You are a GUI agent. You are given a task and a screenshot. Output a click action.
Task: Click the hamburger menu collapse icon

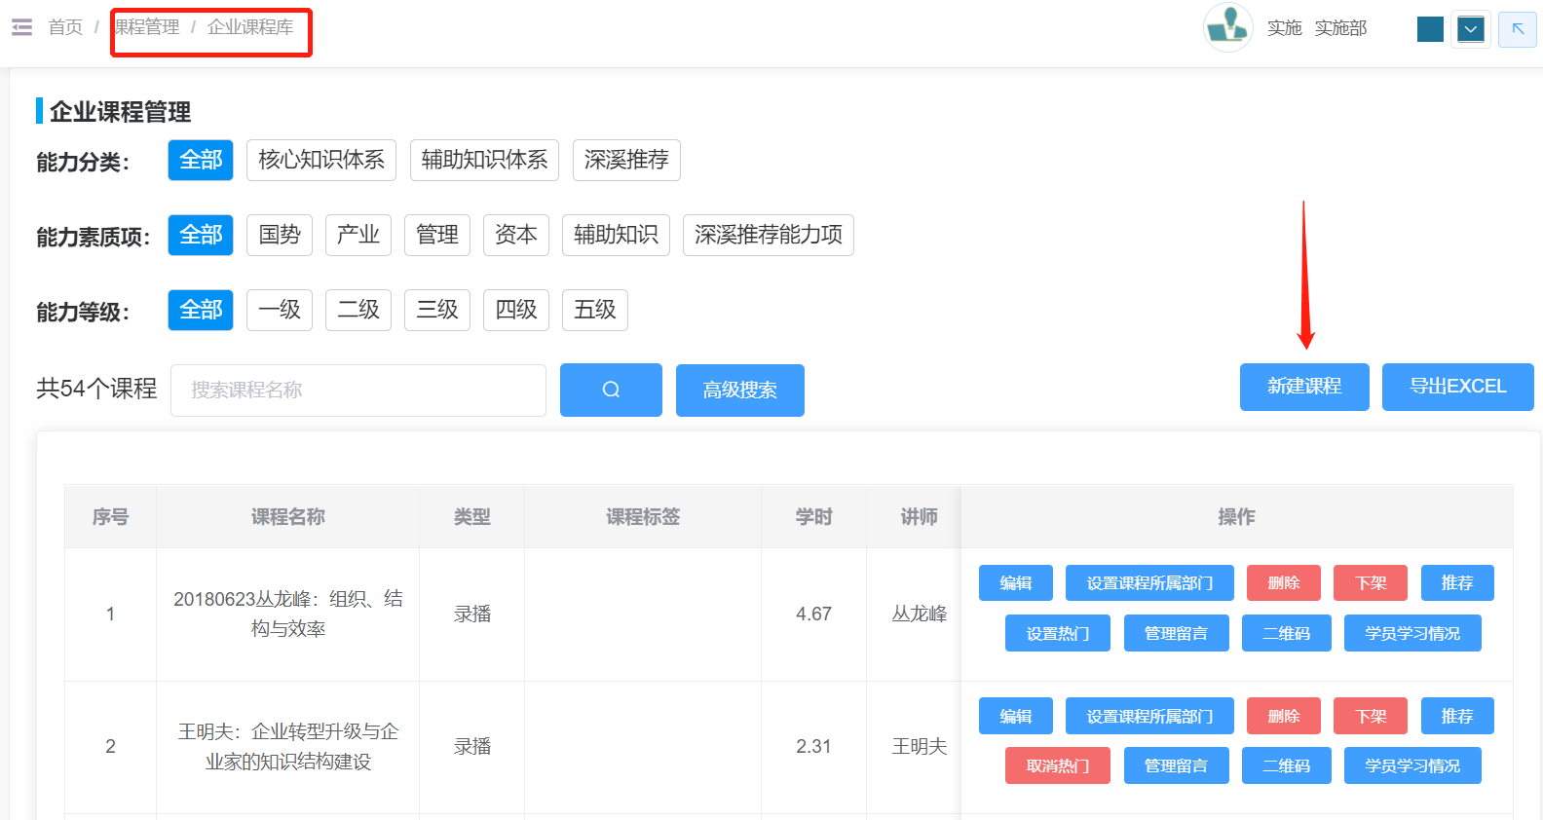click(21, 27)
